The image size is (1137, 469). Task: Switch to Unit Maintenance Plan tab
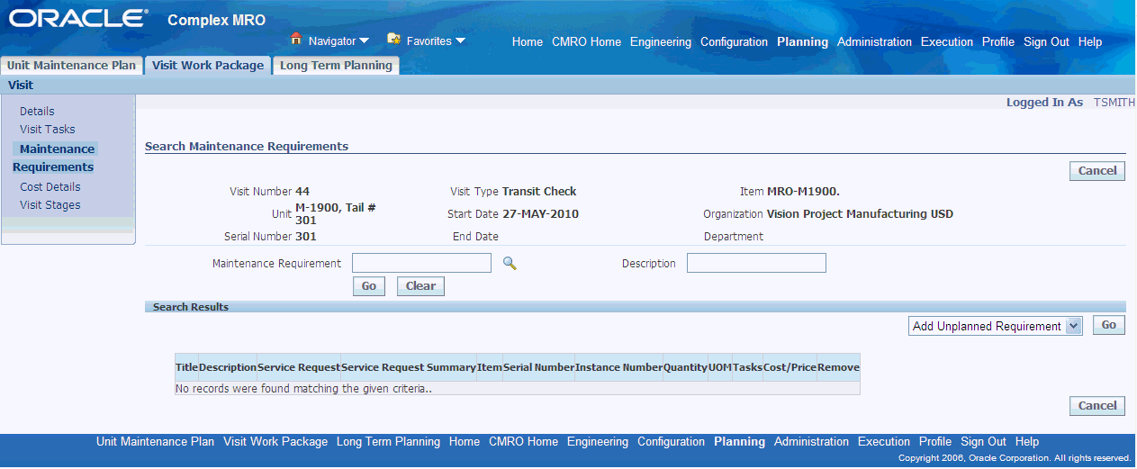71,66
